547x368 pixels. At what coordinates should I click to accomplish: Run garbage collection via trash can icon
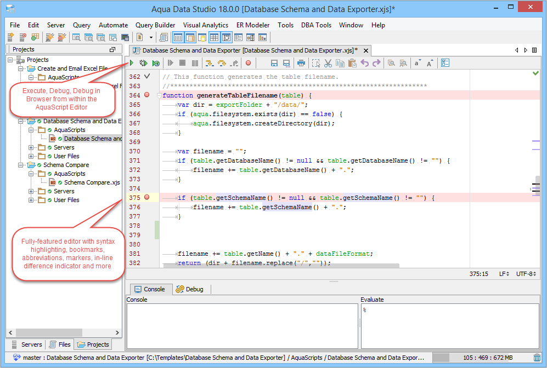pyautogui.click(x=537, y=358)
